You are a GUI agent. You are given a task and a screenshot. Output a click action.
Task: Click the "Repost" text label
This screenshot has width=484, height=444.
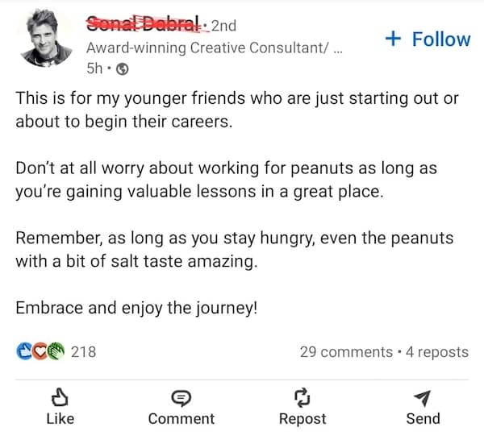302,418
